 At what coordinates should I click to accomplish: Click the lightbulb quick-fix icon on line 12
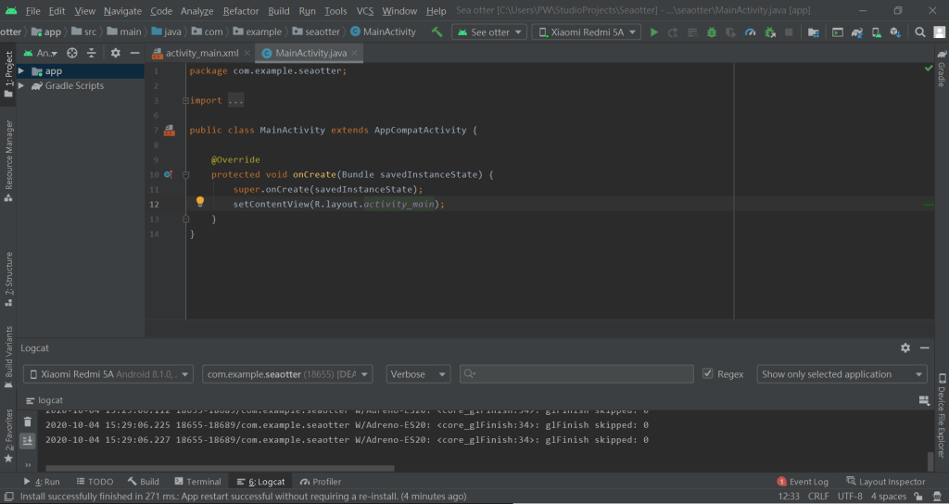click(x=200, y=201)
